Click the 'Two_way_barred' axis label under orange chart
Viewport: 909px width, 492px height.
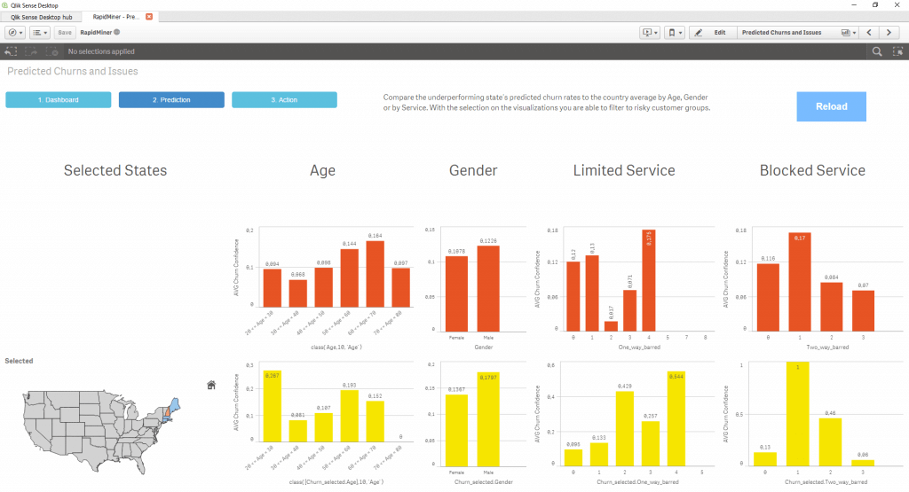[x=827, y=348]
